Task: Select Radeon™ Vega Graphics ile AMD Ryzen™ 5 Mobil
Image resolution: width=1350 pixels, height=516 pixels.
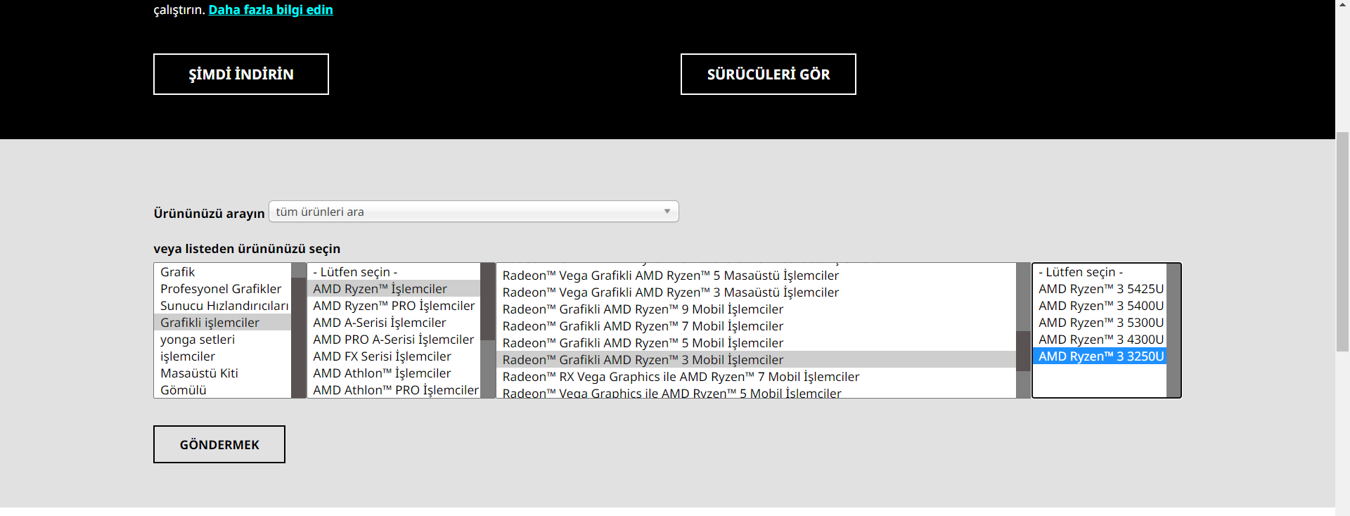Action: [x=757, y=392]
